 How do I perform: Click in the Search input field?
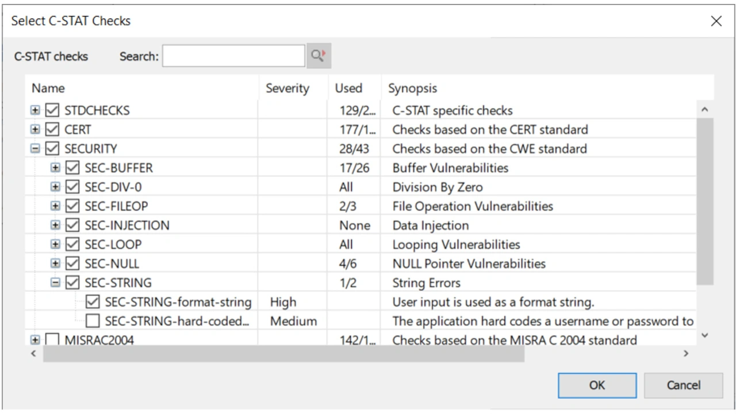point(233,56)
